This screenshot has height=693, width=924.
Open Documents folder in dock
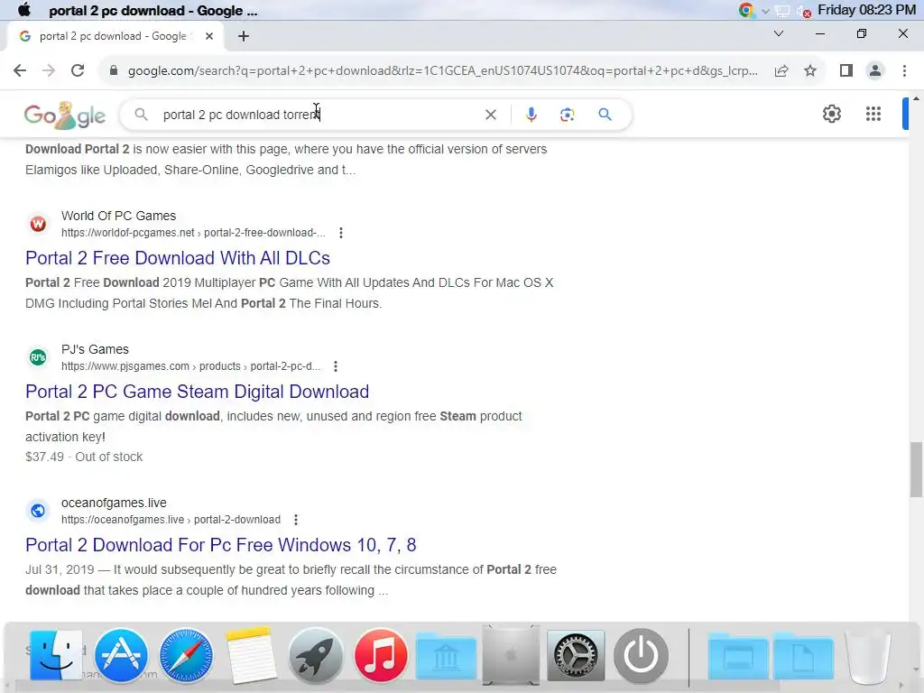tap(803, 655)
